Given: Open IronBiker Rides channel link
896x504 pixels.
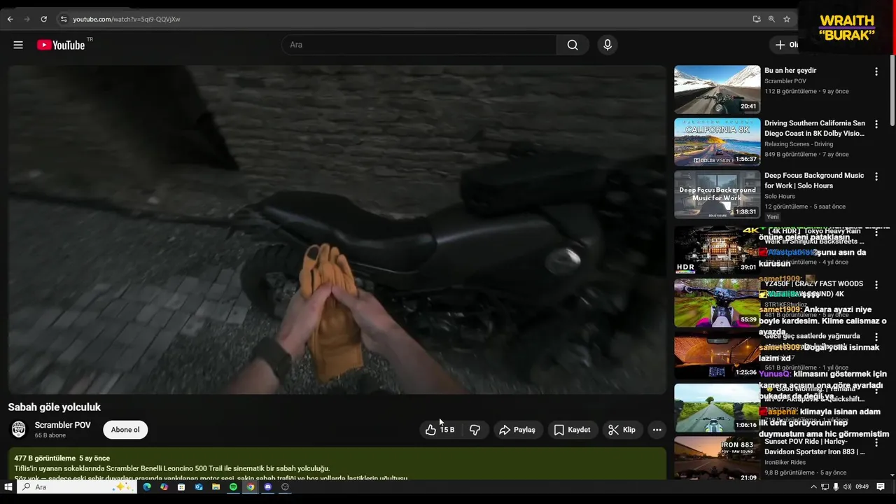Looking at the screenshot, I should pyautogui.click(x=785, y=463).
